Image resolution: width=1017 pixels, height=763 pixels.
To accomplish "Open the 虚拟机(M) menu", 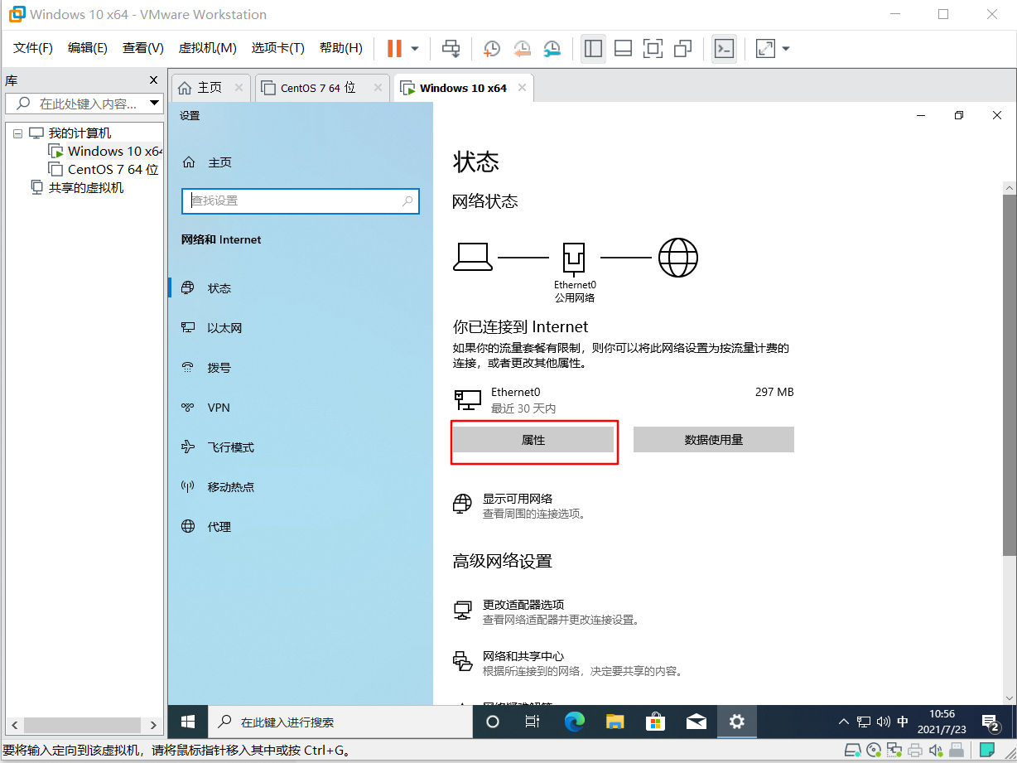I will point(208,48).
